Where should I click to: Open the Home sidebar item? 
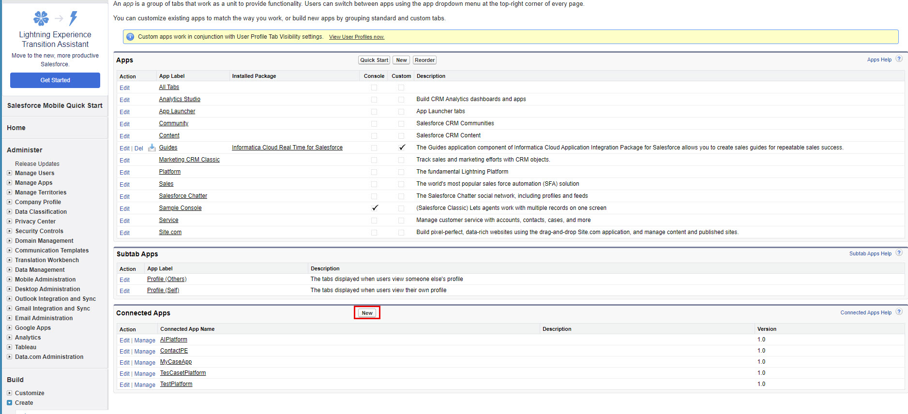point(16,128)
